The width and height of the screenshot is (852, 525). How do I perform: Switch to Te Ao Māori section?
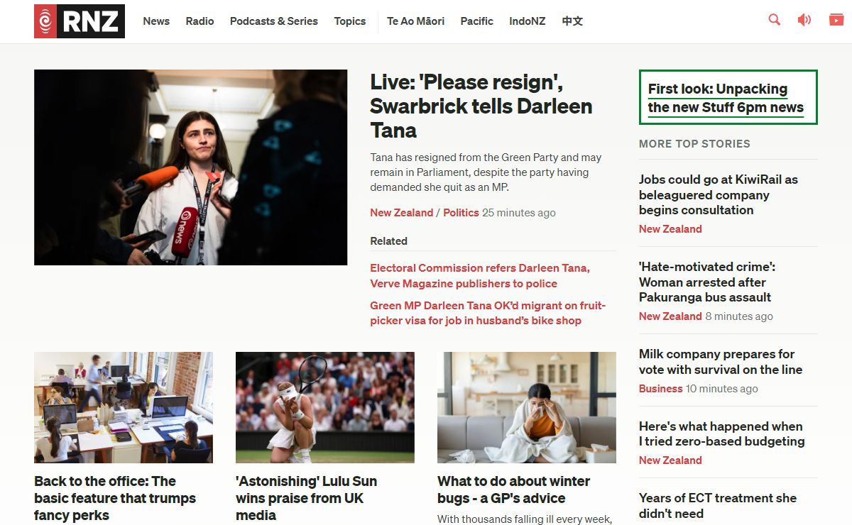415,21
